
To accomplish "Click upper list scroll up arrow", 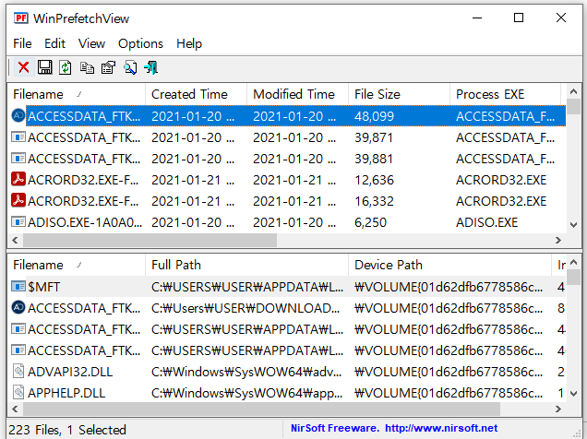I will click(573, 91).
